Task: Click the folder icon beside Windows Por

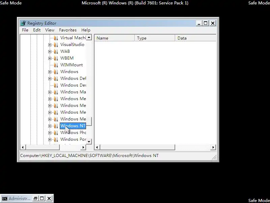Action: tap(56, 139)
